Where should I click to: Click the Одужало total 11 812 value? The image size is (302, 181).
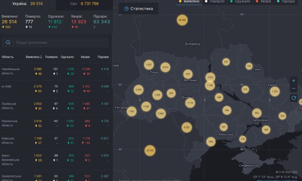pos(55,21)
